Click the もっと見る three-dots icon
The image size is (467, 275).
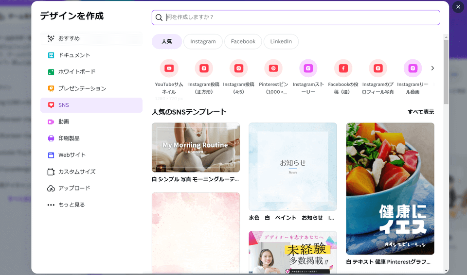click(51, 205)
